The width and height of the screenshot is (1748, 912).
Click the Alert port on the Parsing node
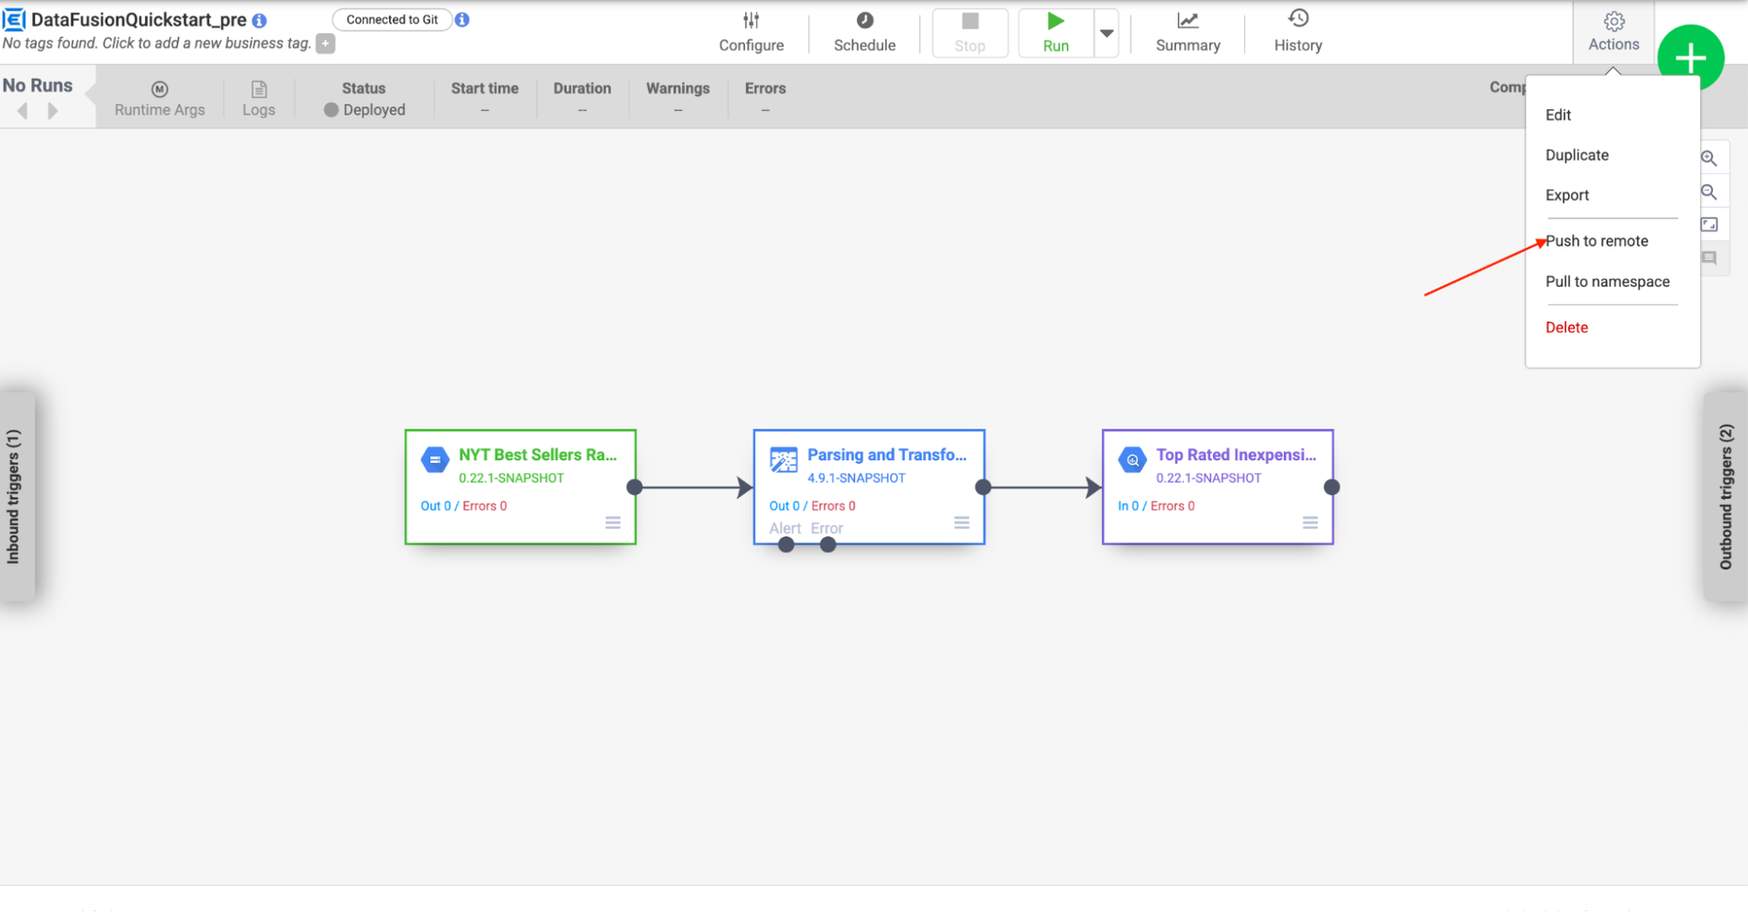[x=786, y=544]
